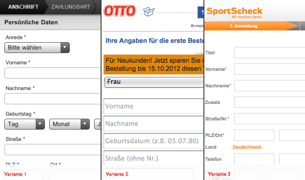This screenshot has height=180, width=305.
Task: Click the Anmelden link in the OTTO header
Action: tap(197, 26)
